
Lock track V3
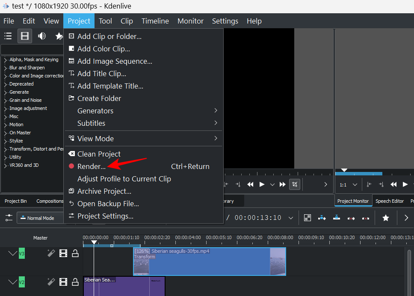(75, 253)
